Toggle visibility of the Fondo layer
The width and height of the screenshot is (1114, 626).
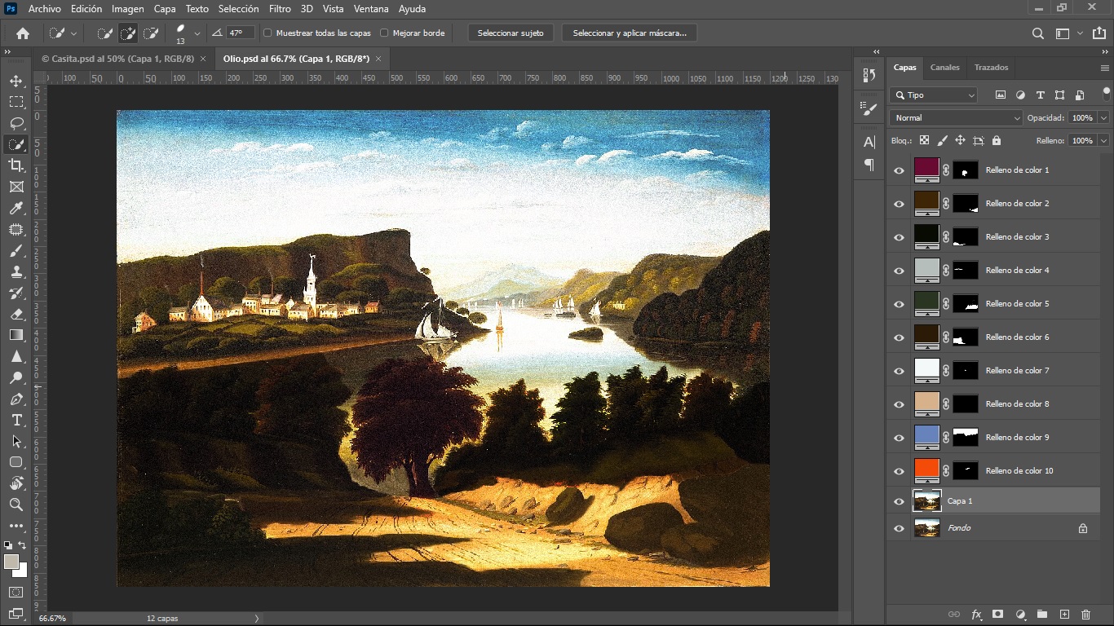(900, 528)
